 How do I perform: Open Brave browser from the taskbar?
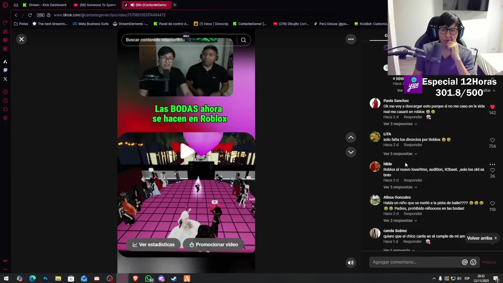tap(136, 279)
